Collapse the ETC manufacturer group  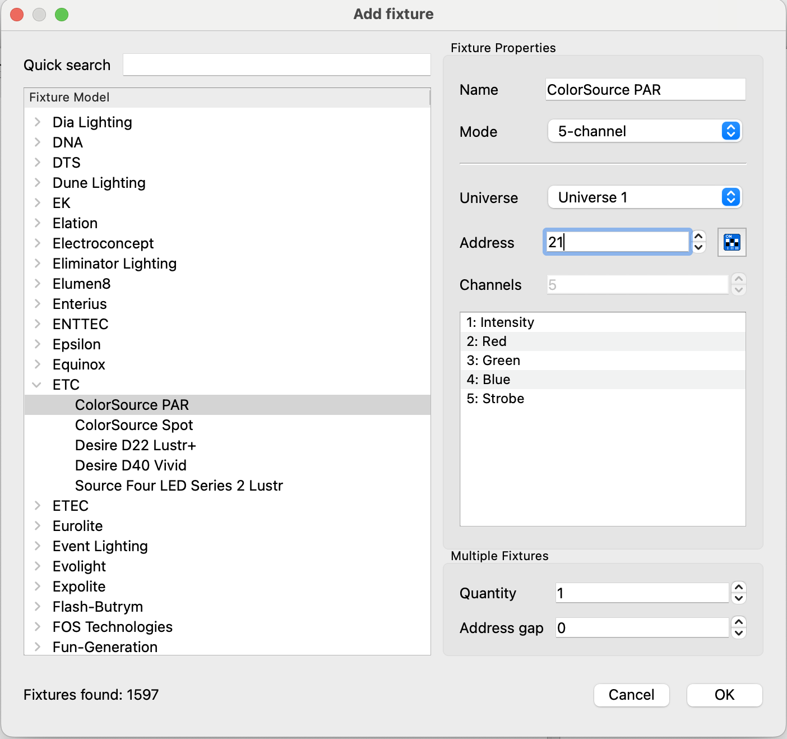tap(37, 385)
